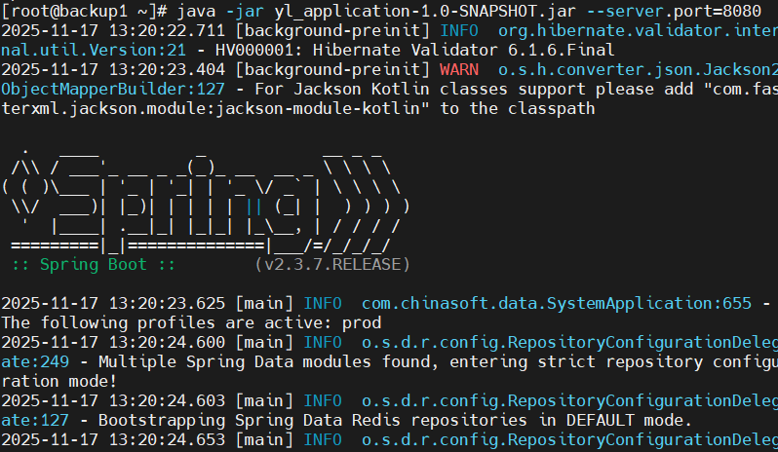The height and width of the screenshot is (452, 778).
Task: Click the timestamp "2025-11-17 13:20:24.600"
Action: 113,343
